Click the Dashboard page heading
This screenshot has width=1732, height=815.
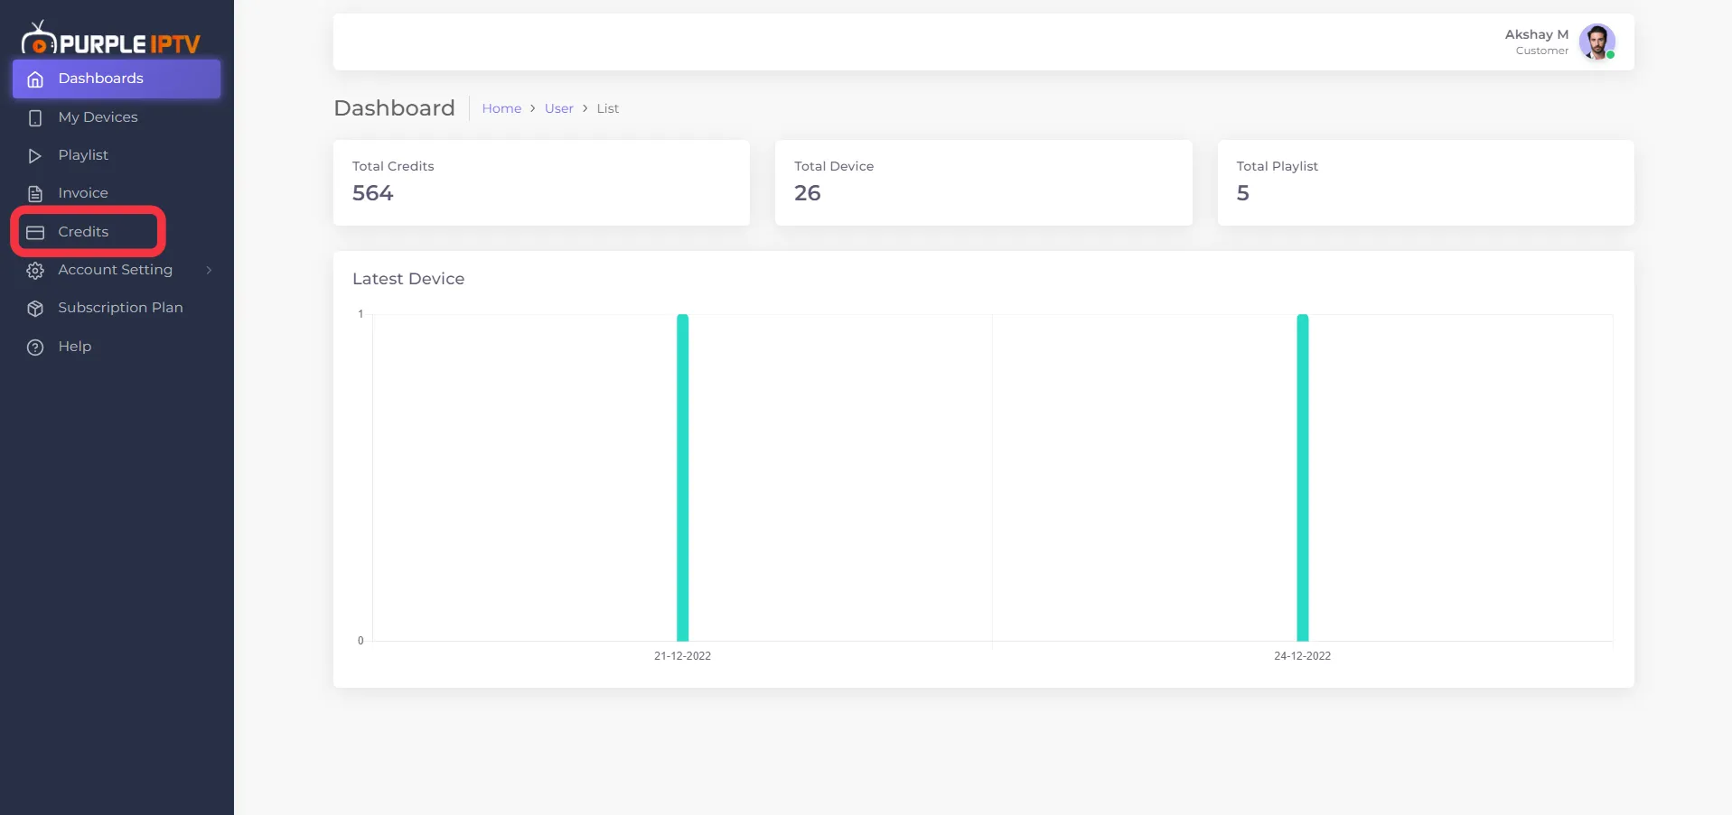pos(394,108)
